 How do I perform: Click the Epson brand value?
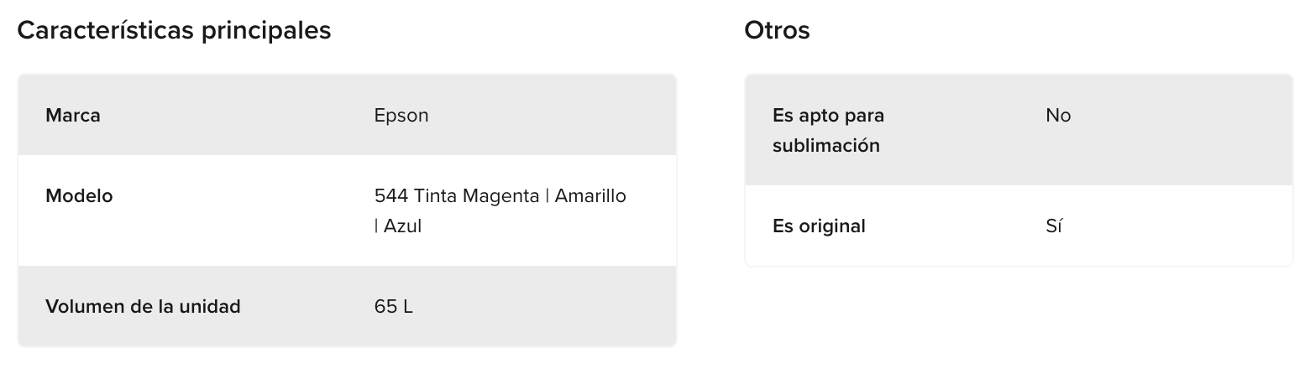(x=401, y=116)
